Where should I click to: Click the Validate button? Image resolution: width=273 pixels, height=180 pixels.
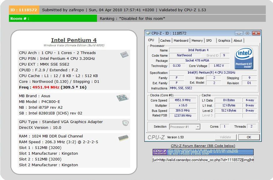click(x=226, y=137)
